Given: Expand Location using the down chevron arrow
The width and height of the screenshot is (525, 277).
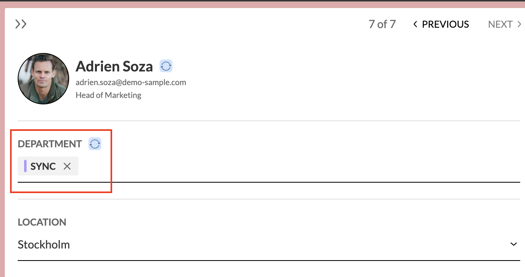Looking at the screenshot, I should 514,244.
